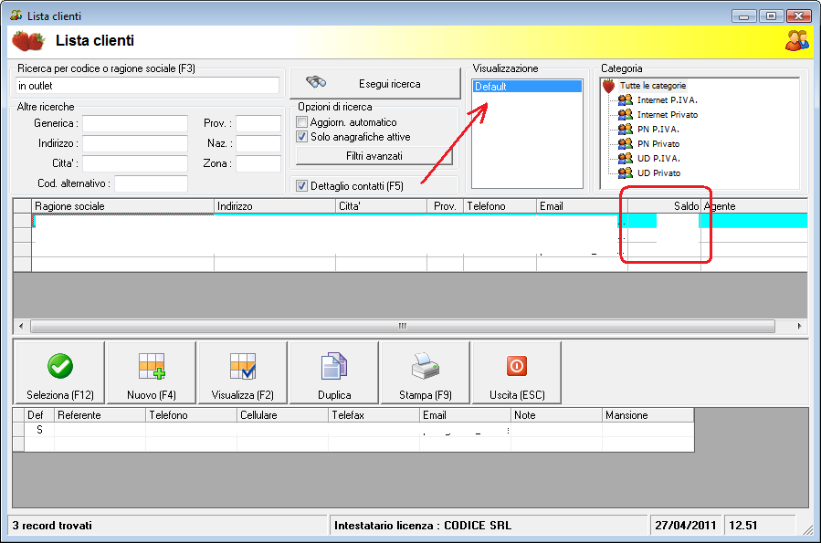The width and height of the screenshot is (821, 543).
Task: Click the users icon in yellow header
Action: coord(796,40)
